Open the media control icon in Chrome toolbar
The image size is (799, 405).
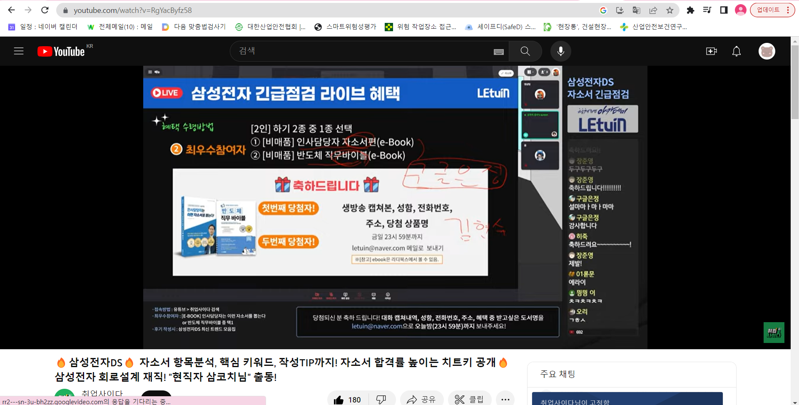[x=707, y=10]
